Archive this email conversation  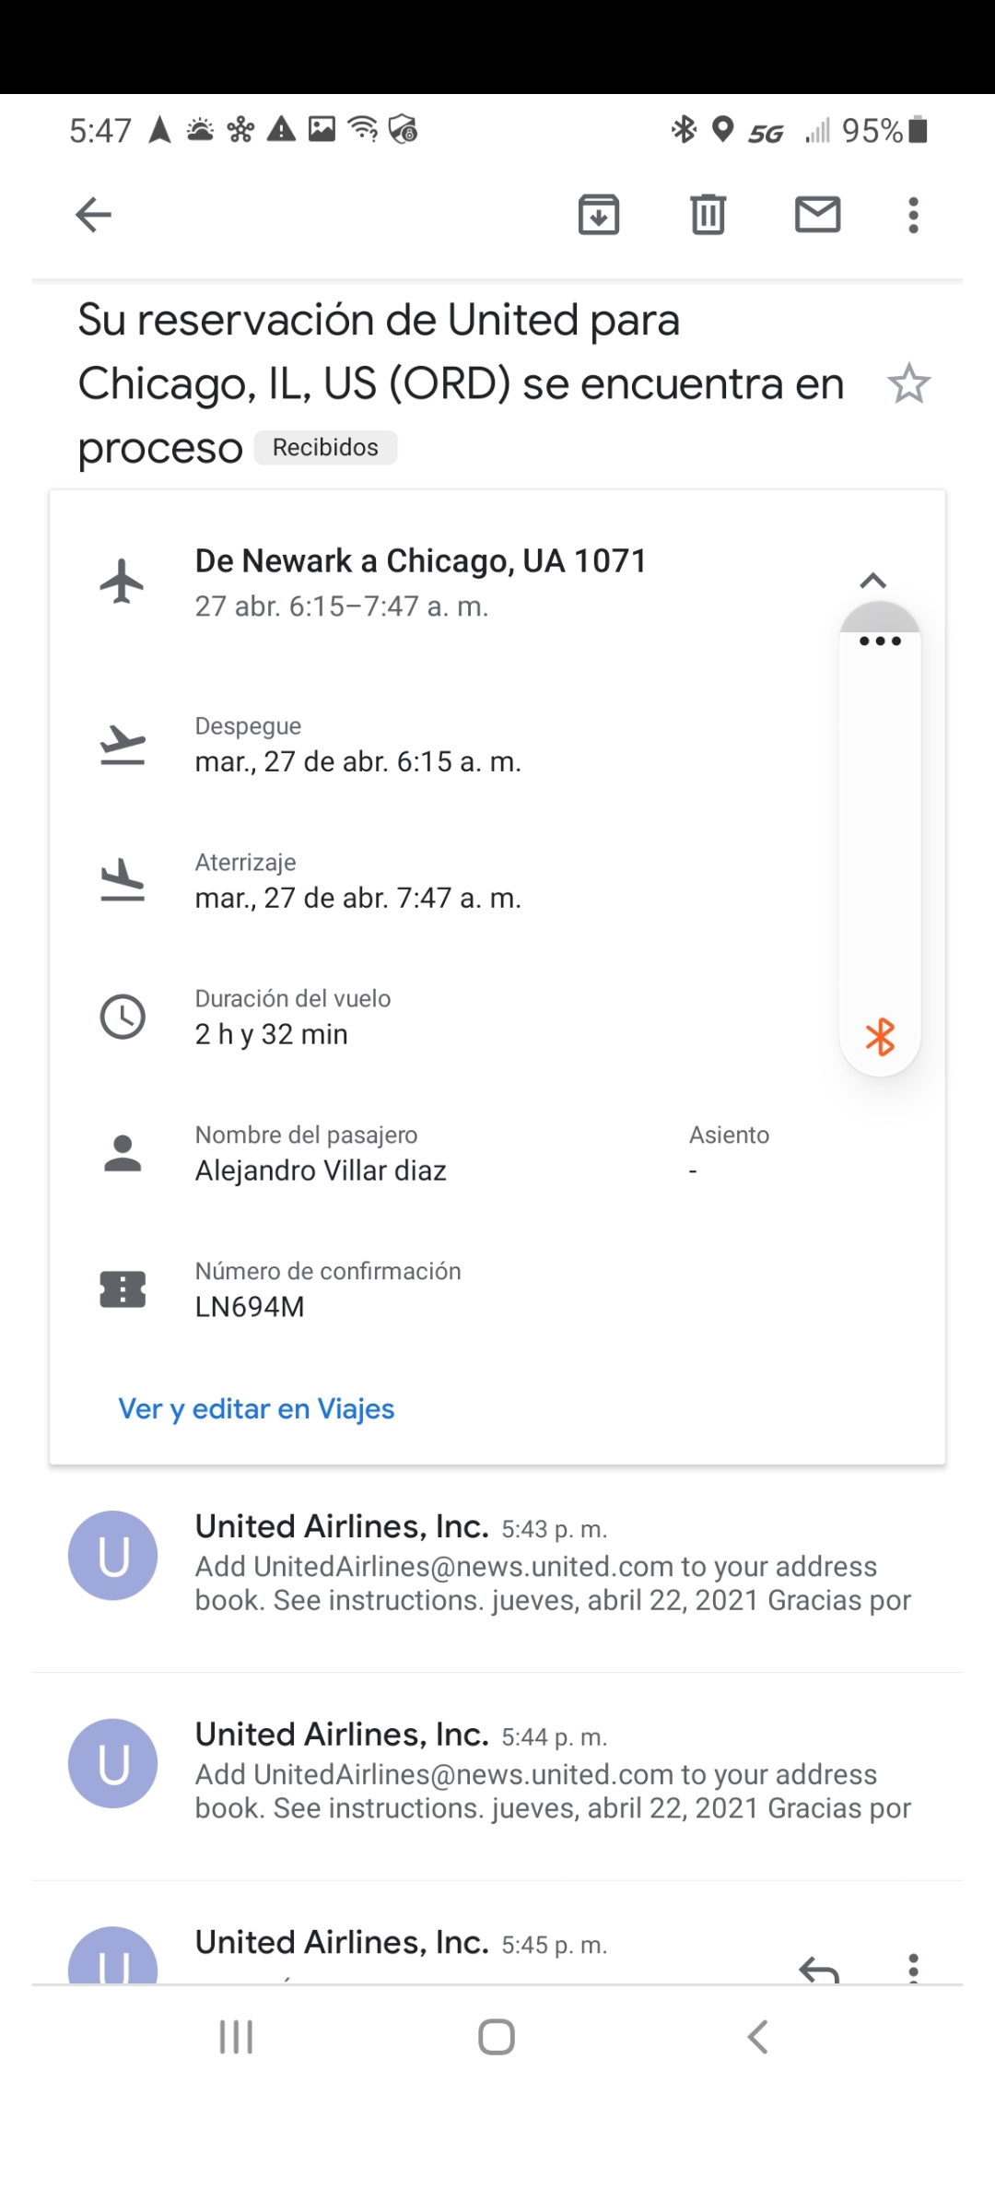click(x=599, y=215)
